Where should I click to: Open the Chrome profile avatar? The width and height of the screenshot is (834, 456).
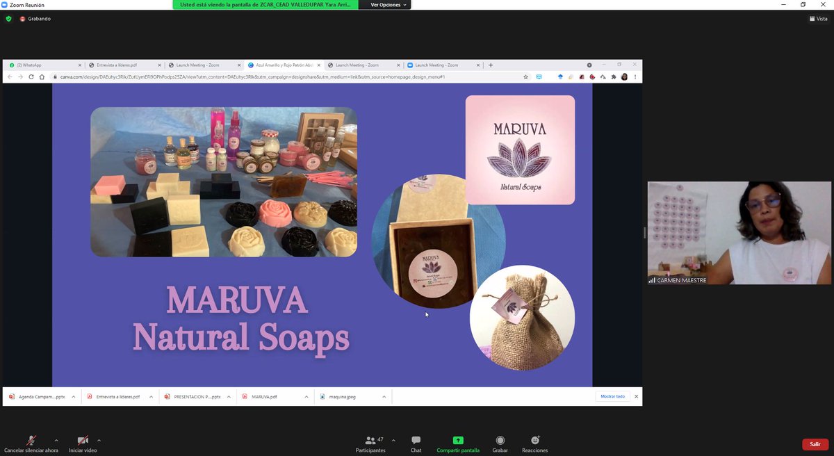pyautogui.click(x=624, y=77)
